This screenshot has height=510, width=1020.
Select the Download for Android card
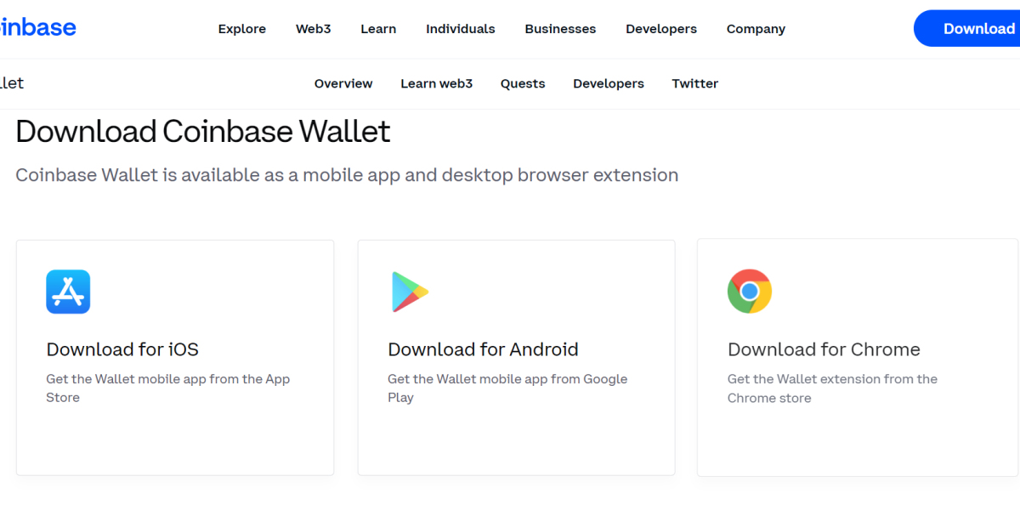coord(516,357)
